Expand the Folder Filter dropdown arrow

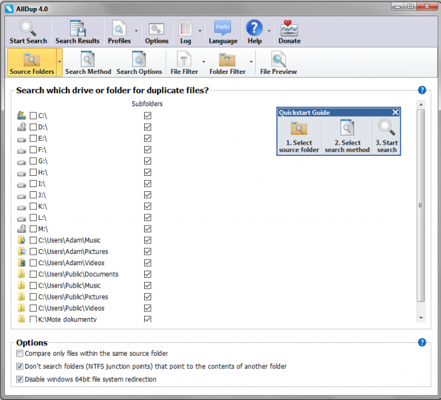tap(251, 62)
